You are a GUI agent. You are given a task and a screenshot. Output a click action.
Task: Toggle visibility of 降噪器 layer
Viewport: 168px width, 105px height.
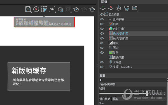[102, 62]
